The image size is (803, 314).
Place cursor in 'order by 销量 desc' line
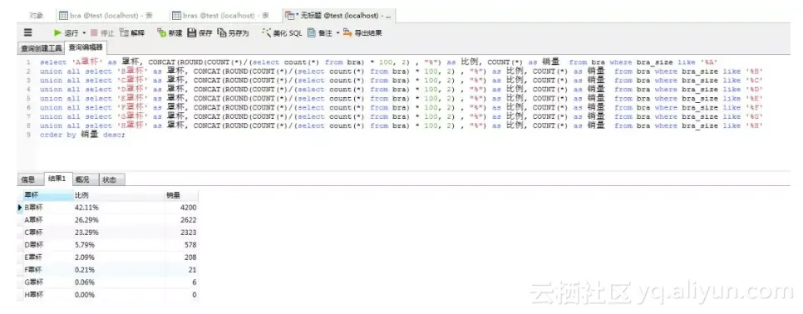tap(82, 135)
